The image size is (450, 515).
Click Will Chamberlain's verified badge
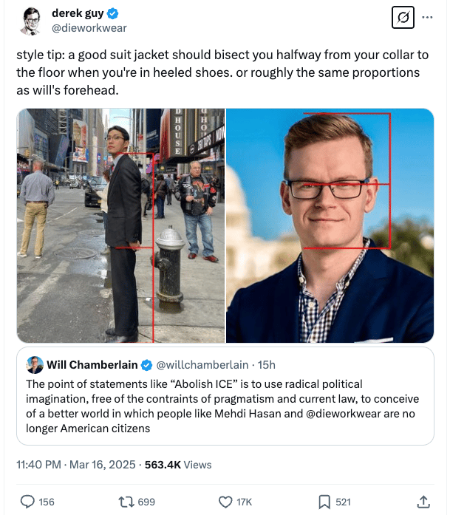146,365
